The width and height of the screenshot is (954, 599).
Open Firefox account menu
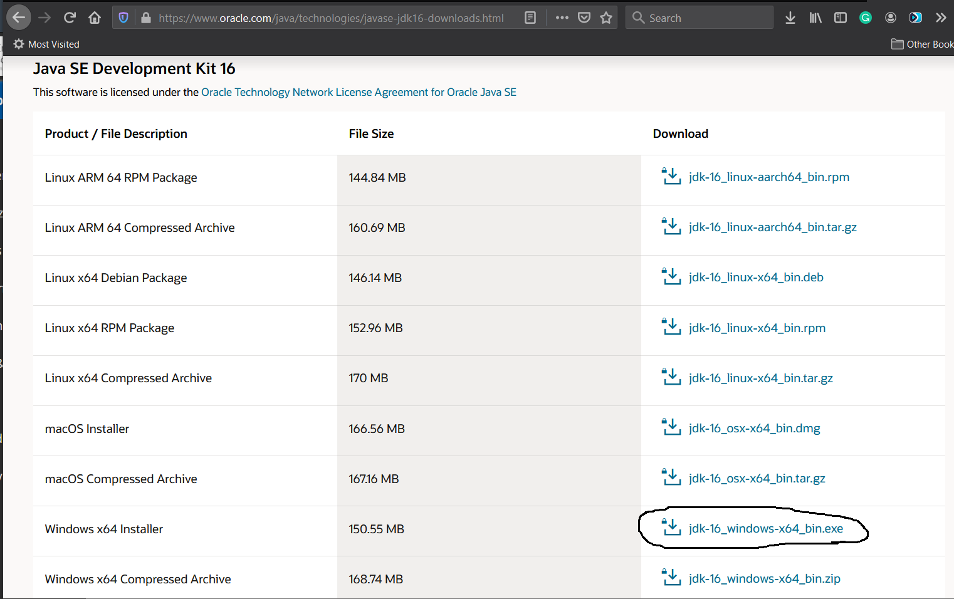891,18
